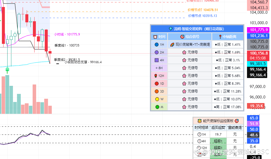
Task: Click the 小级别动态支撑 - 99166.4 label
Action: click(83, 62)
